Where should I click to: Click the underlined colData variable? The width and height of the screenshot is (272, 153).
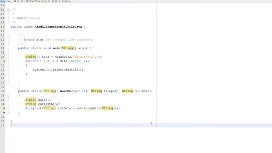(65, 108)
